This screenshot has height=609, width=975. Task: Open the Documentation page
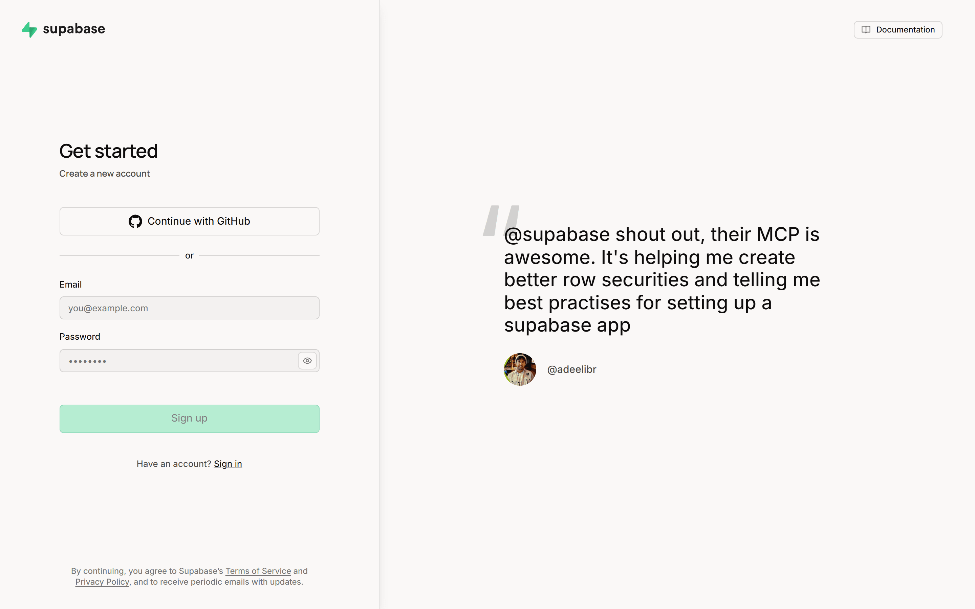tap(898, 30)
